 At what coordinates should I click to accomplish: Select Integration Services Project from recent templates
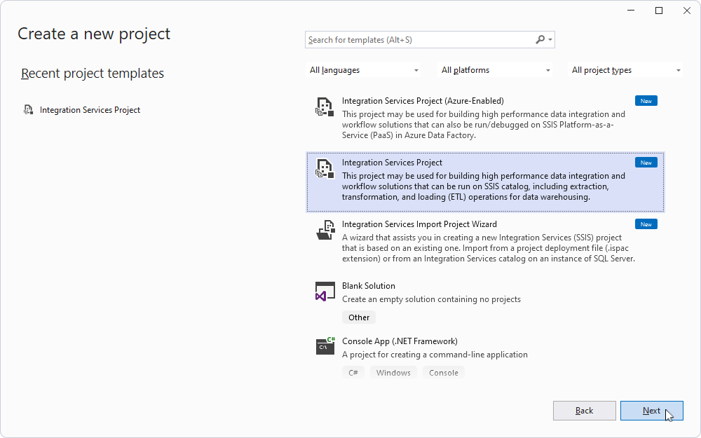(90, 109)
